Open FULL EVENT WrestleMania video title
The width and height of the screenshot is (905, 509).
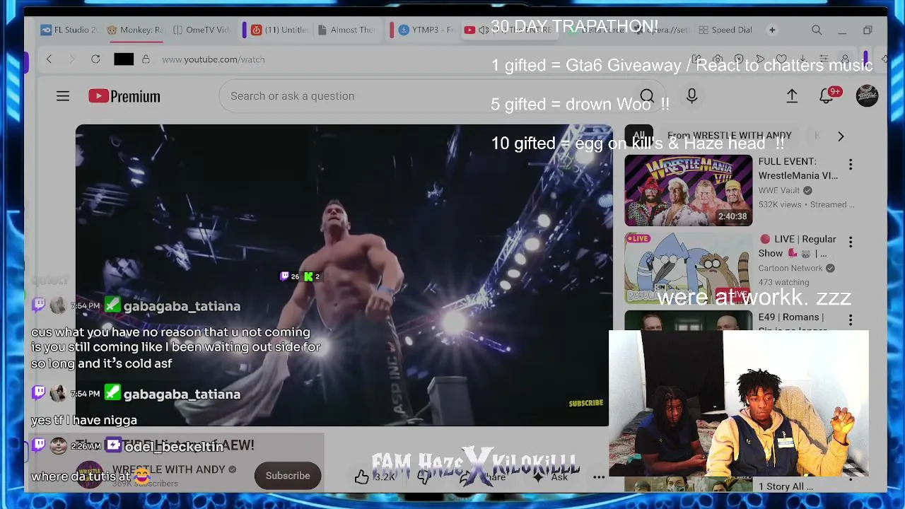click(x=798, y=168)
